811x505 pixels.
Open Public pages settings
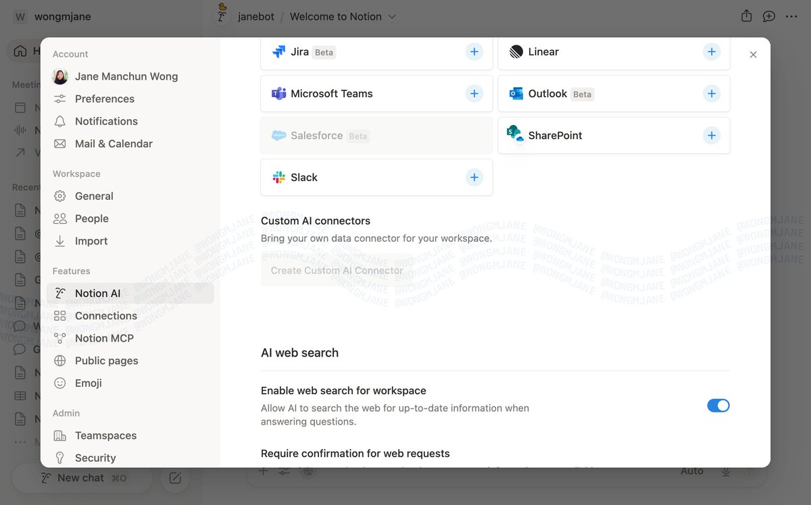coord(130,361)
